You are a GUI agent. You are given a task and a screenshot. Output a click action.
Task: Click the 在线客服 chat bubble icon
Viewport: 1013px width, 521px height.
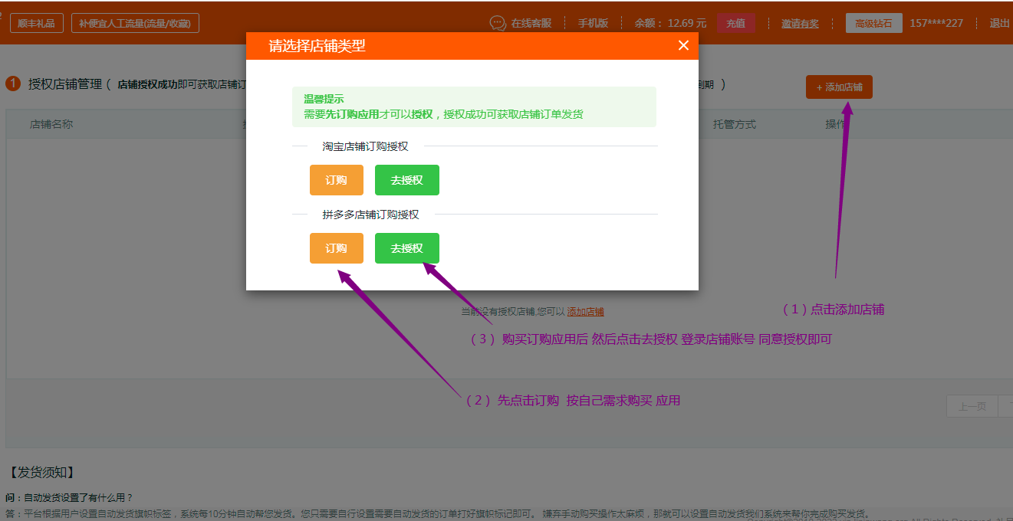point(498,23)
